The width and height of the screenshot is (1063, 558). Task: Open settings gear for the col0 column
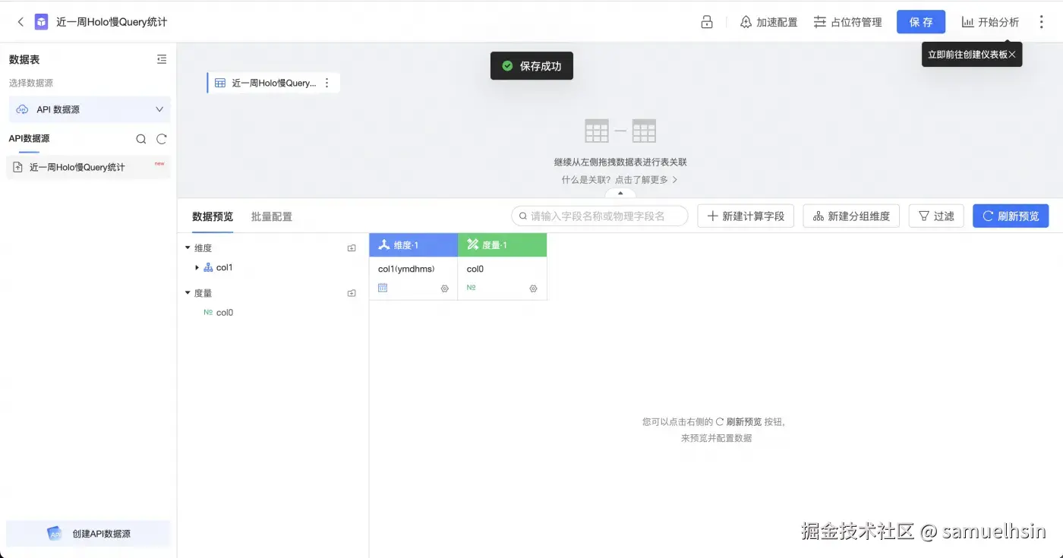coord(534,288)
